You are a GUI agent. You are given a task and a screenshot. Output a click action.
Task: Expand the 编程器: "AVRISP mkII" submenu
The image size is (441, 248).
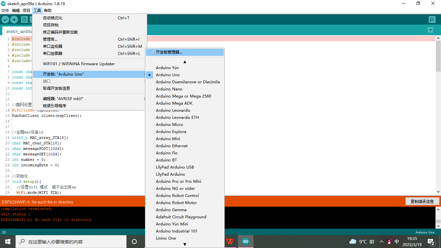coord(90,99)
